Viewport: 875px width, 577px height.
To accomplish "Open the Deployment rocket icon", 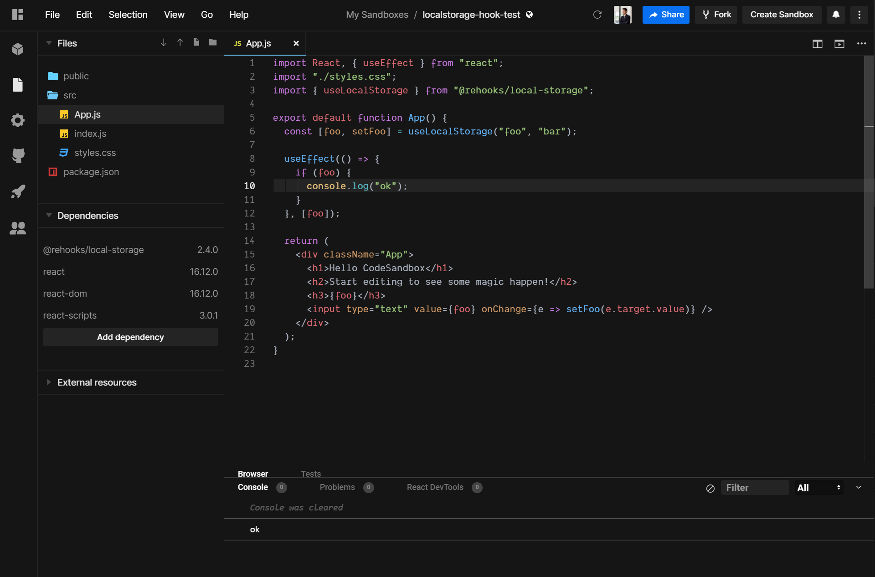I will (18, 191).
